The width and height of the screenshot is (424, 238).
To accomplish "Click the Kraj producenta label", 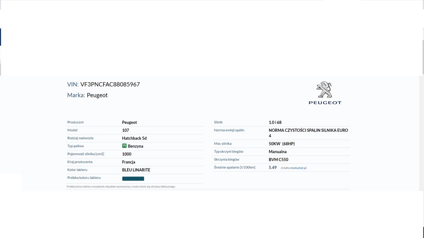I will pyautogui.click(x=80, y=162).
